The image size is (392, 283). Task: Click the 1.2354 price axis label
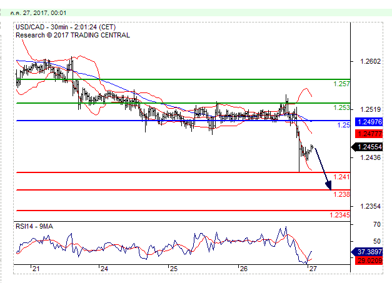click(x=370, y=206)
